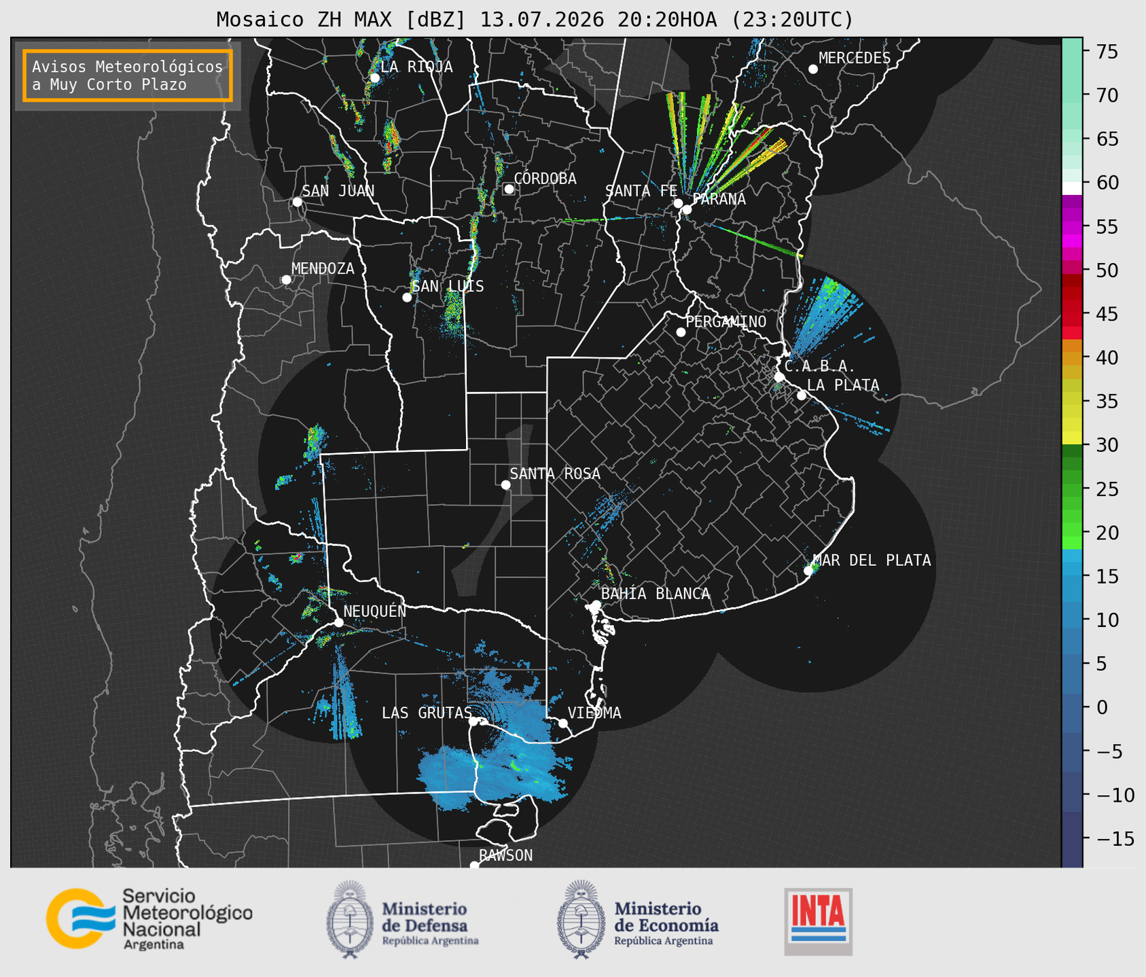Screen dimensions: 1146x977
Task: Open Avisos Meteorológicos a Muy Corto Plazo box
Action: point(128,75)
